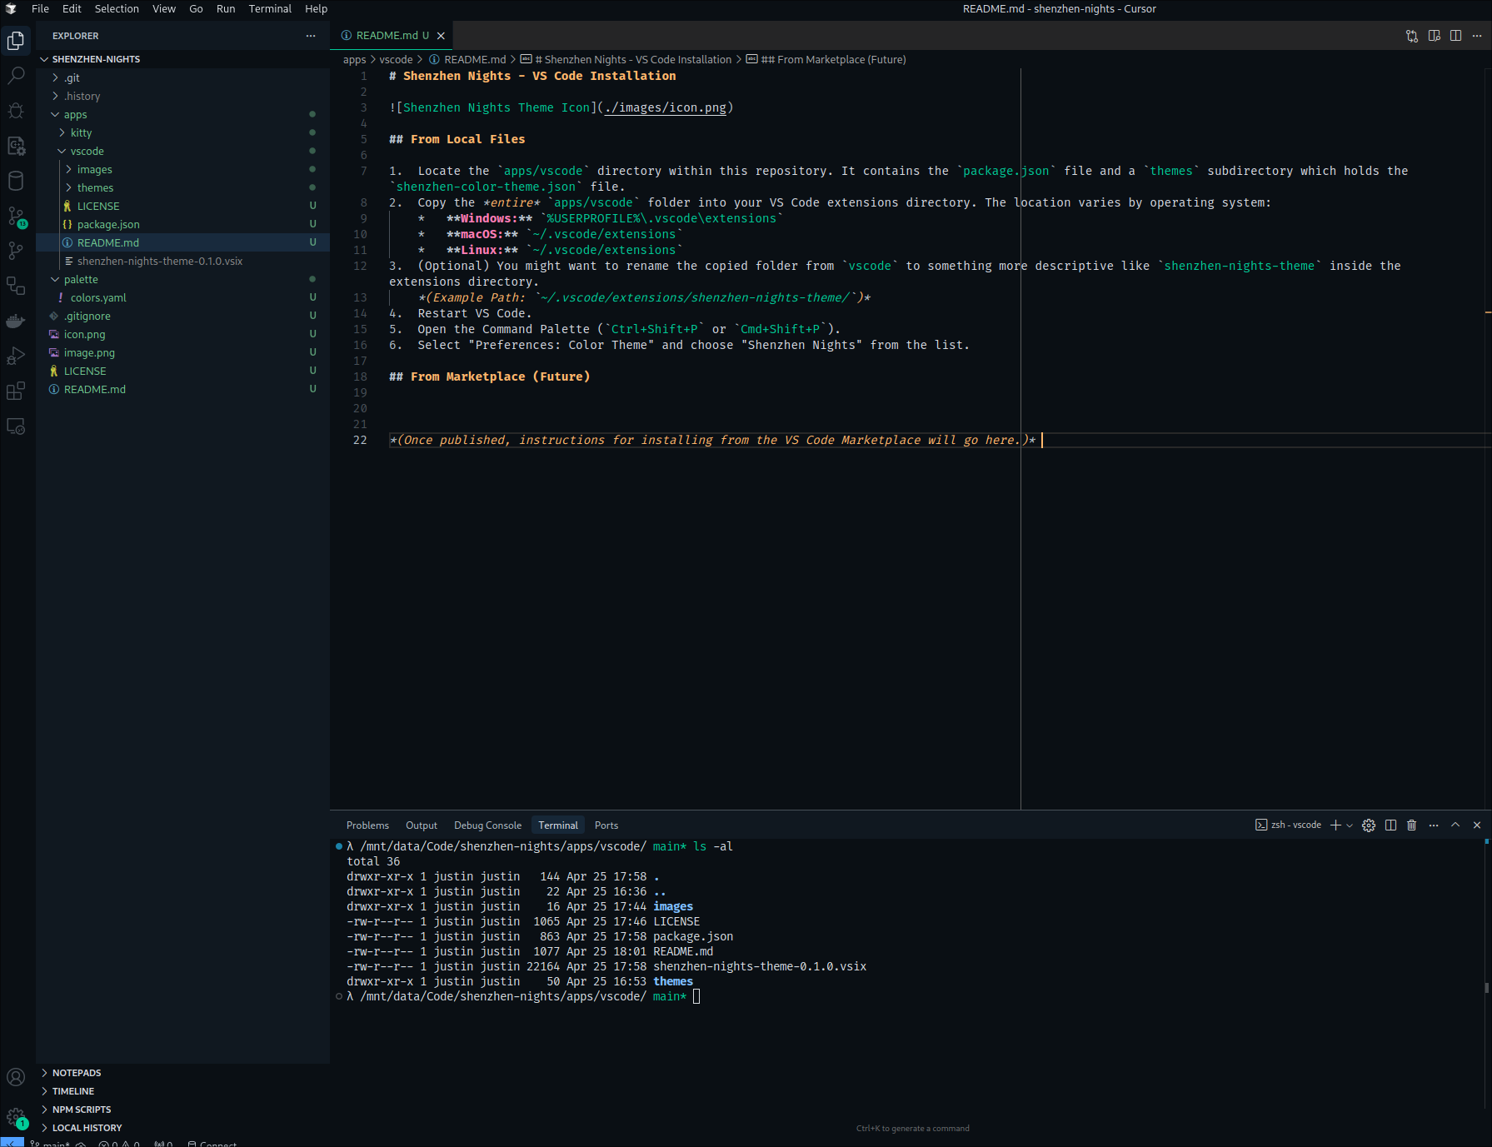
Task: Open the launch dropdown beside new terminal
Action: pos(1350,825)
